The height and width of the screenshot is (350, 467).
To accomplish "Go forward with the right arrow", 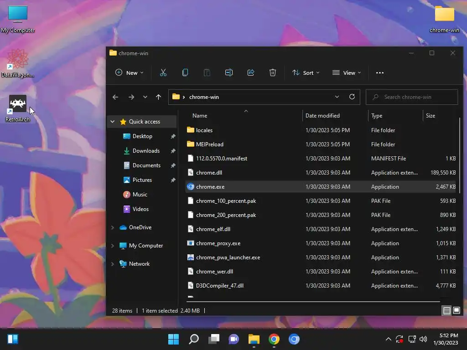I will (x=131, y=97).
